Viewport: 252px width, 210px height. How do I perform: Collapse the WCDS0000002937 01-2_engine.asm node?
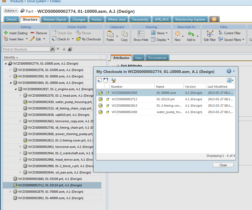tap(16, 89)
